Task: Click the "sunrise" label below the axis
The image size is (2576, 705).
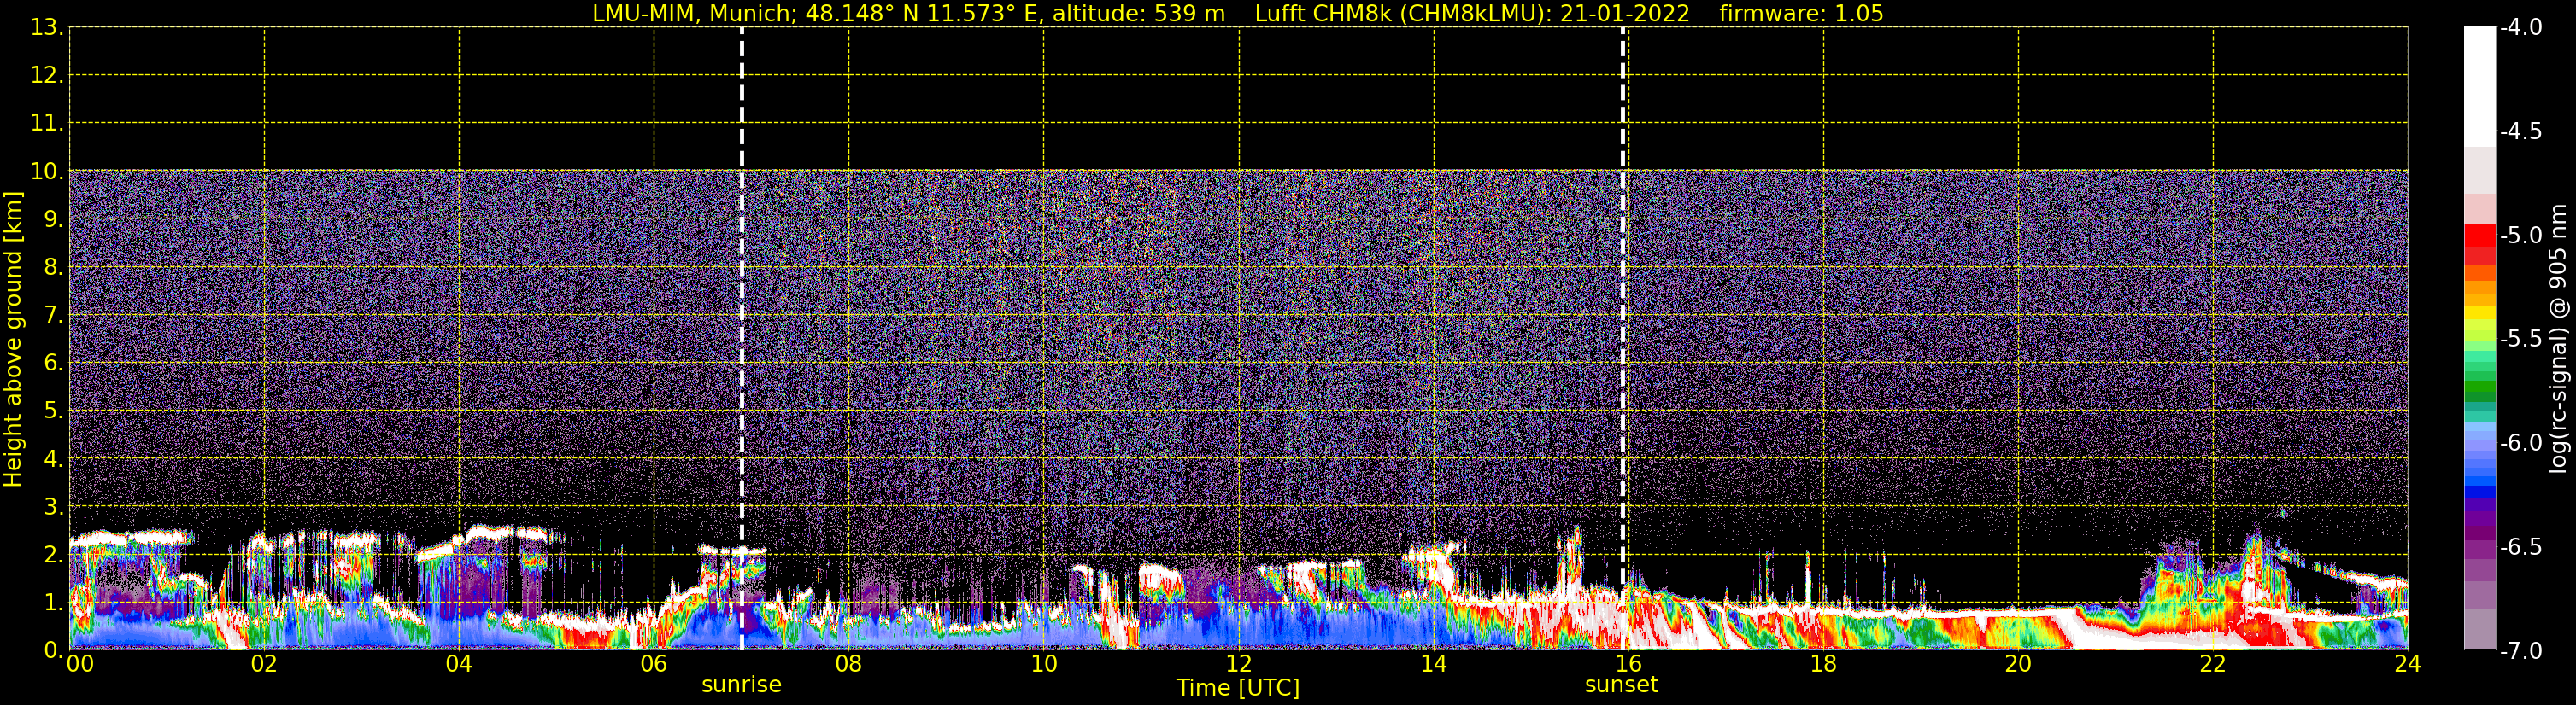Action: (x=741, y=685)
